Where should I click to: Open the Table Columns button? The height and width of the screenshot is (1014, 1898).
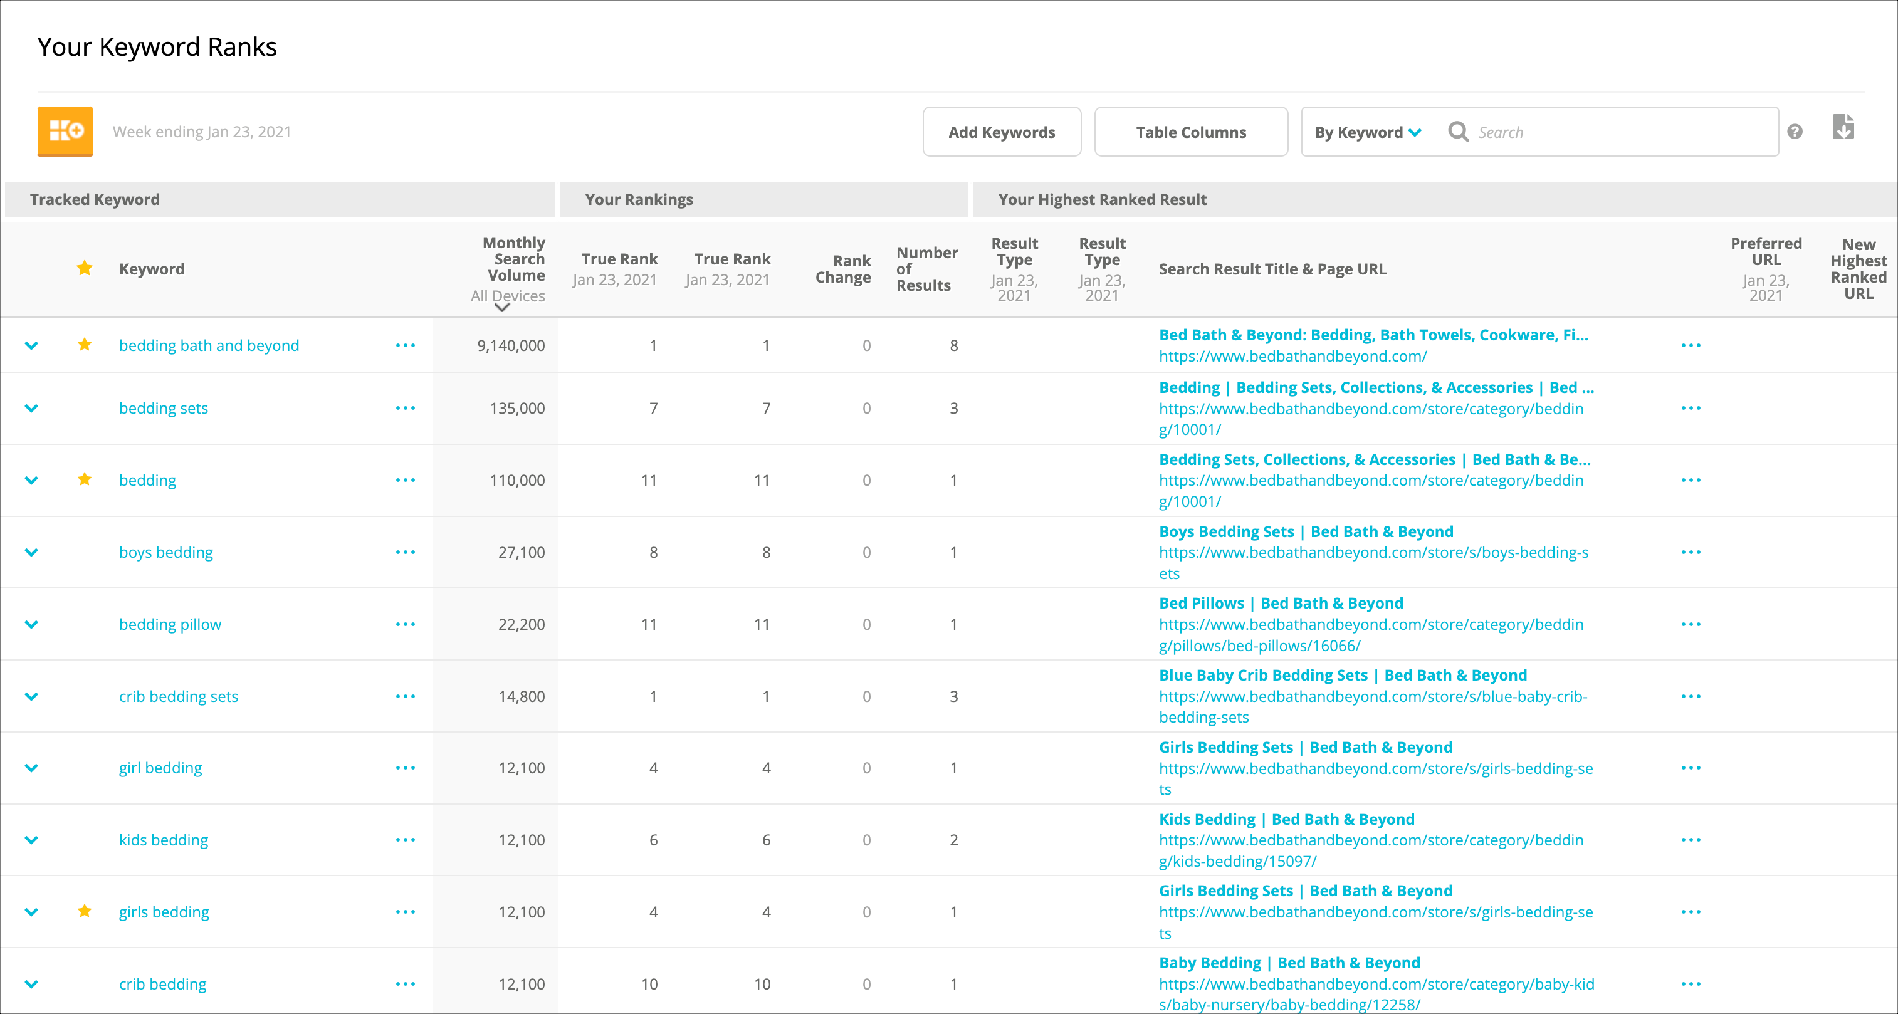(x=1191, y=132)
